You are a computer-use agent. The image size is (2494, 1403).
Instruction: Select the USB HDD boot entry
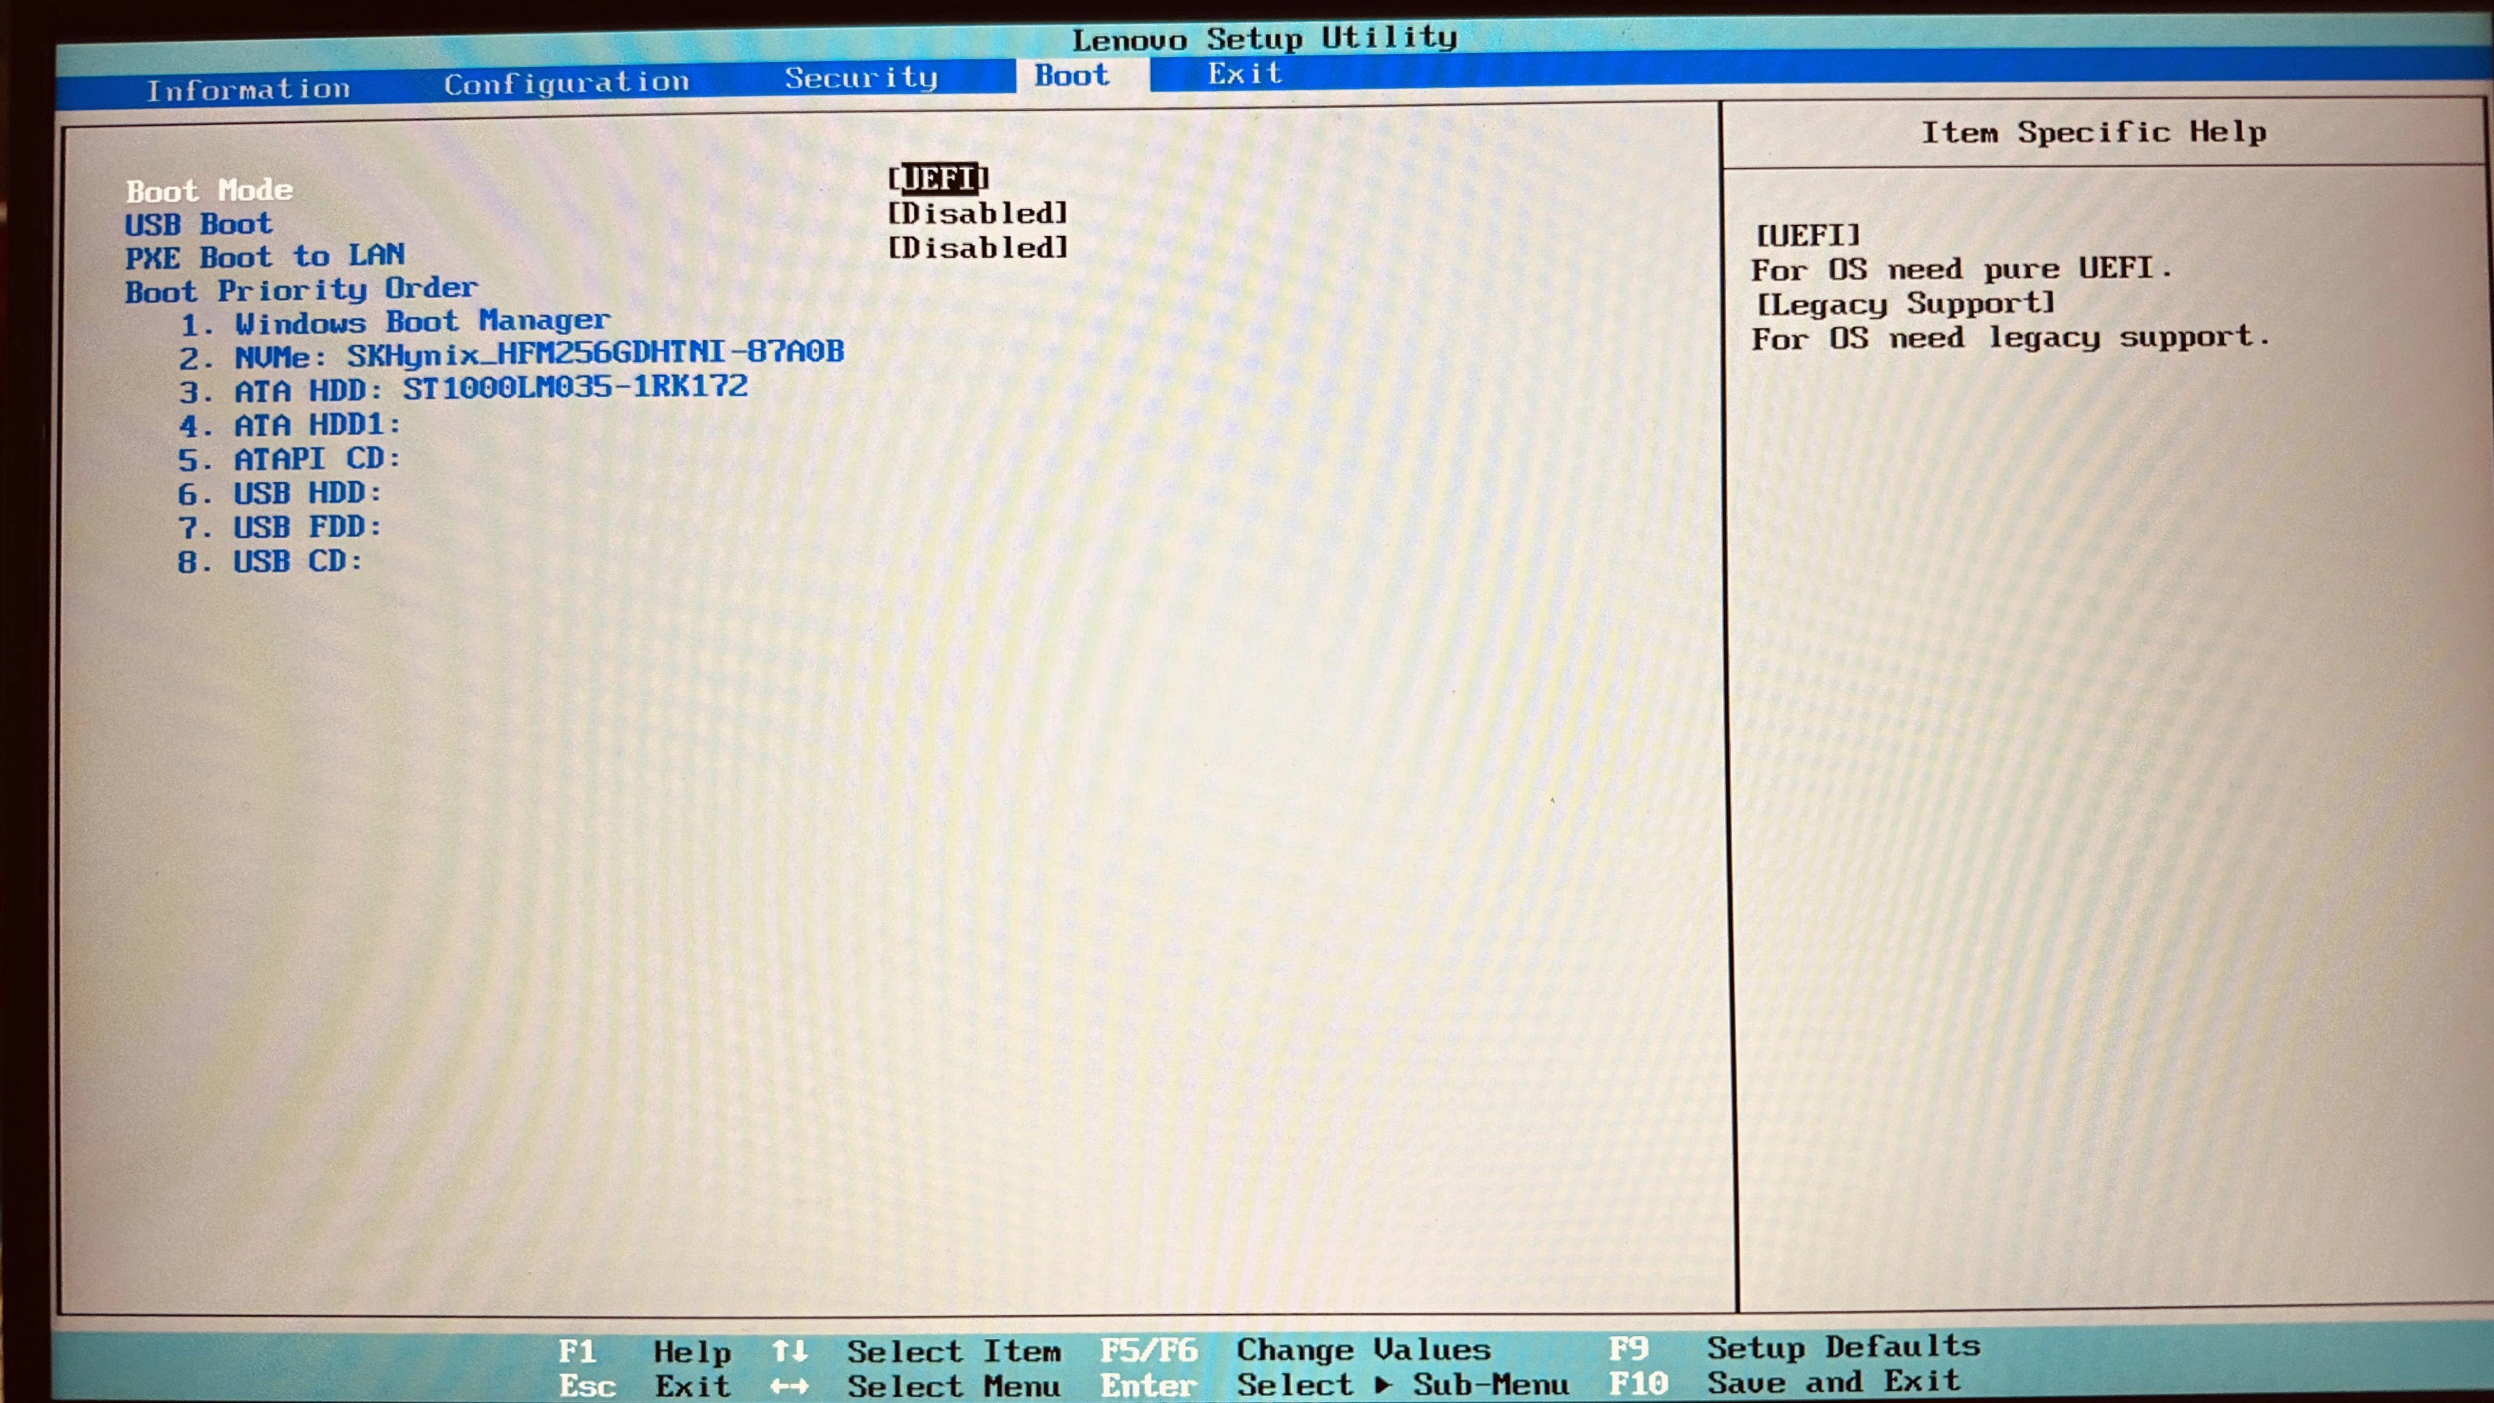pos(280,494)
